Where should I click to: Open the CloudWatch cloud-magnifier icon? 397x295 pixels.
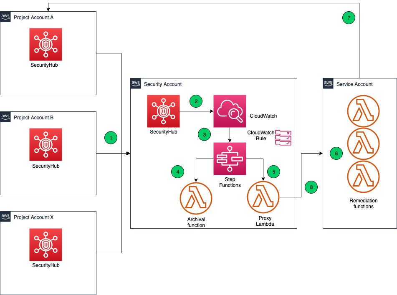pyautogui.click(x=230, y=111)
